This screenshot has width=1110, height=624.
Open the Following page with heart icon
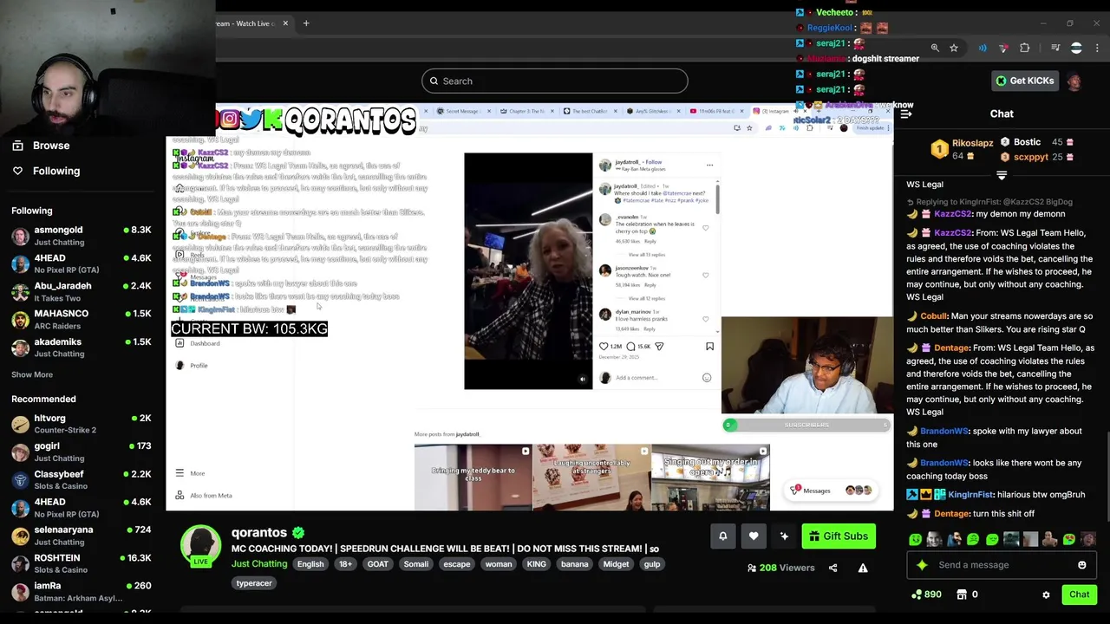[x=45, y=171]
